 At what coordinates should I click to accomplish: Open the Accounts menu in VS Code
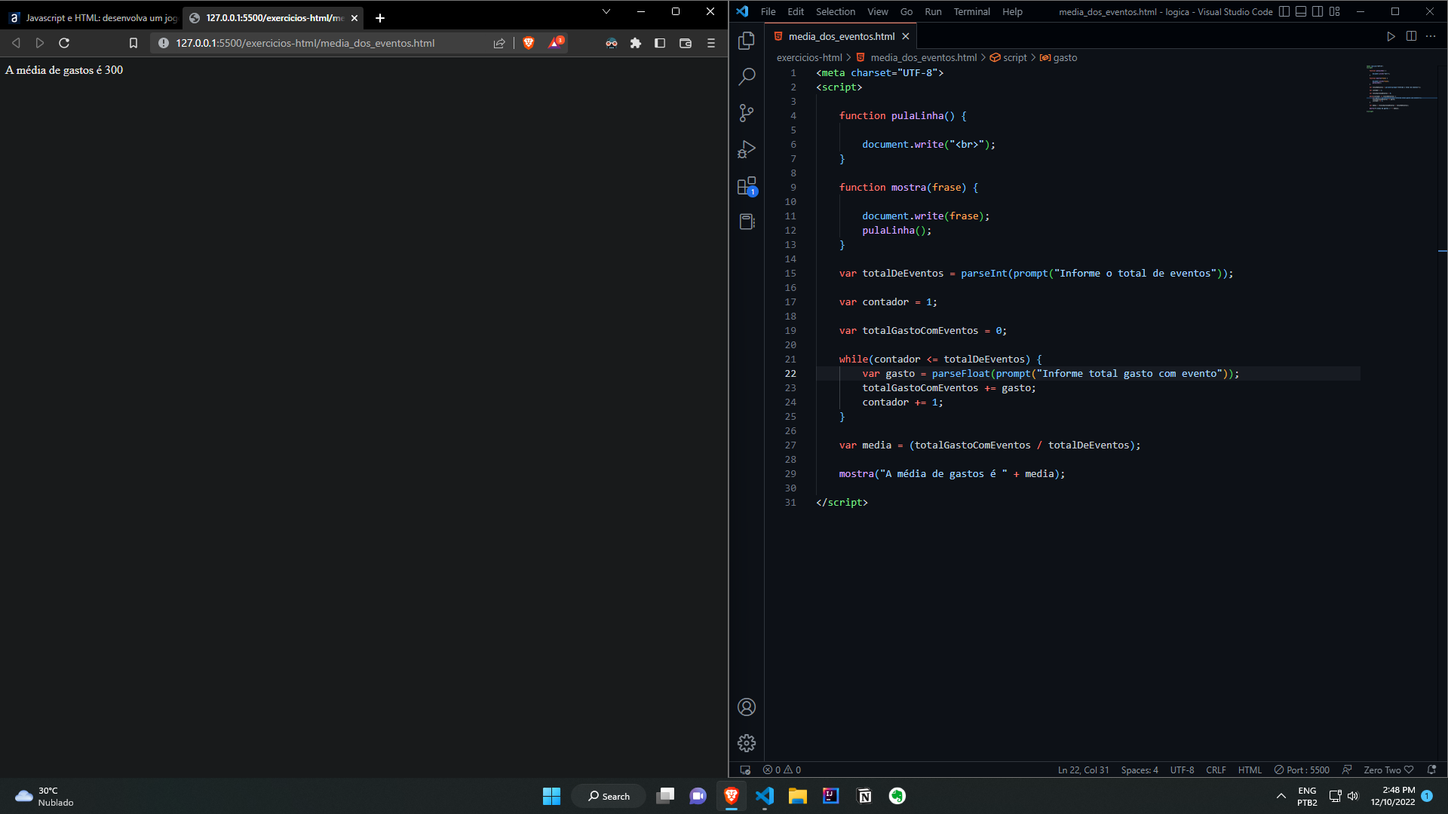coord(747,707)
